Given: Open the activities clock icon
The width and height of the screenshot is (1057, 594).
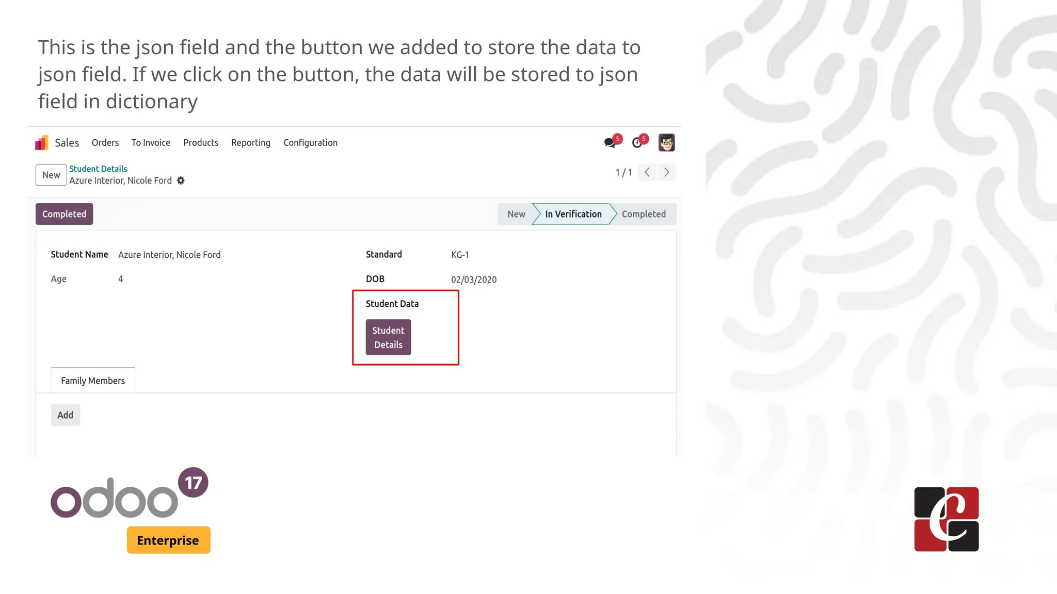Looking at the screenshot, I should point(637,143).
